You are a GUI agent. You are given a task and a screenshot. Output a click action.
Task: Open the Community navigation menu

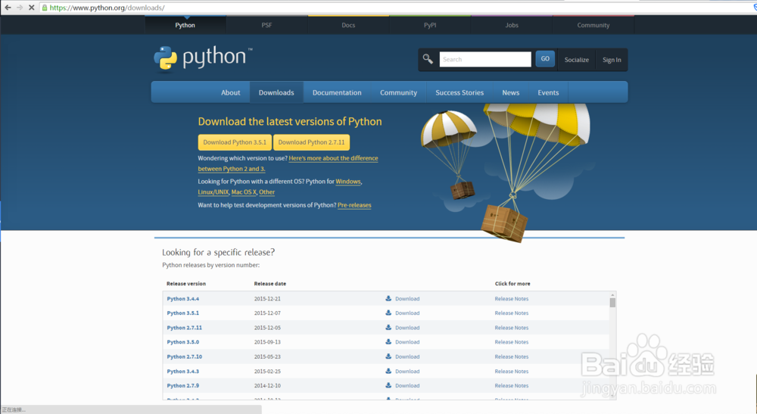[398, 92]
